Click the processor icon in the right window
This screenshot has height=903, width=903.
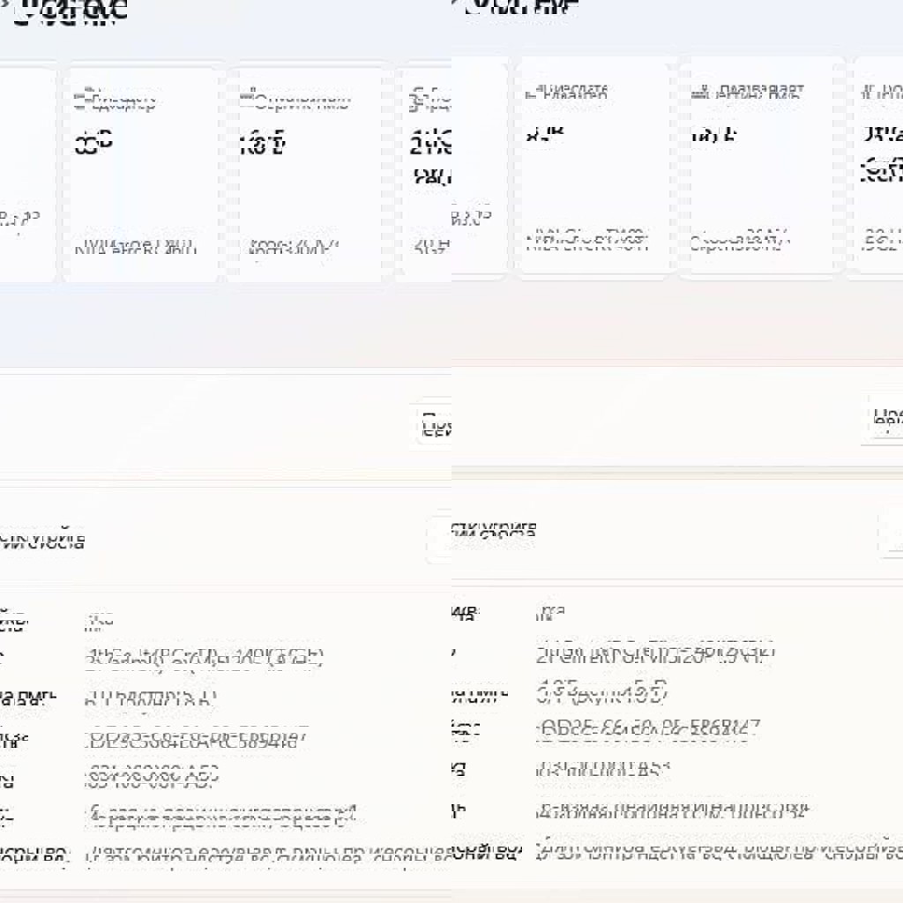867,92
